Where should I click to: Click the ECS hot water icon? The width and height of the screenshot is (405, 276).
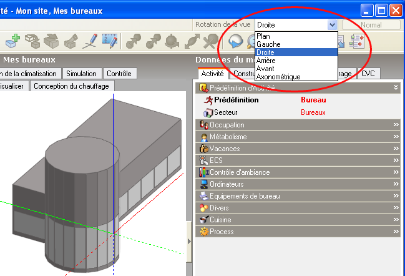(203, 160)
